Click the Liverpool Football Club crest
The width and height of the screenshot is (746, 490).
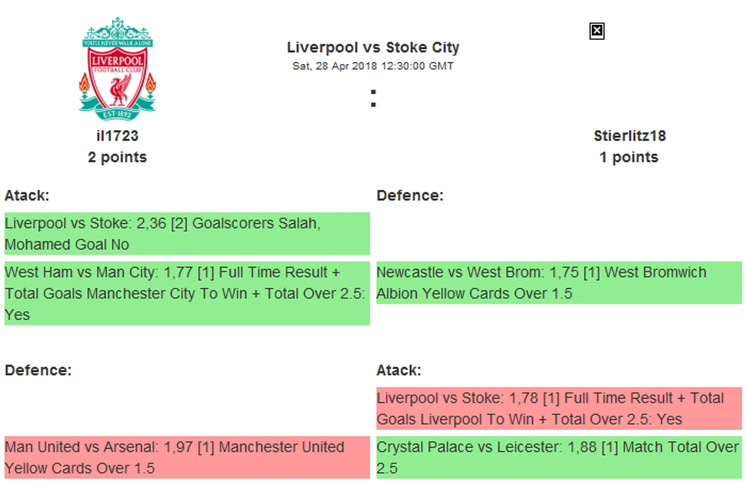click(x=118, y=68)
